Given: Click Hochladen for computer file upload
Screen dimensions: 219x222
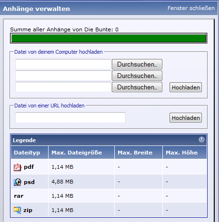Looking at the screenshot, I should coord(186,87).
